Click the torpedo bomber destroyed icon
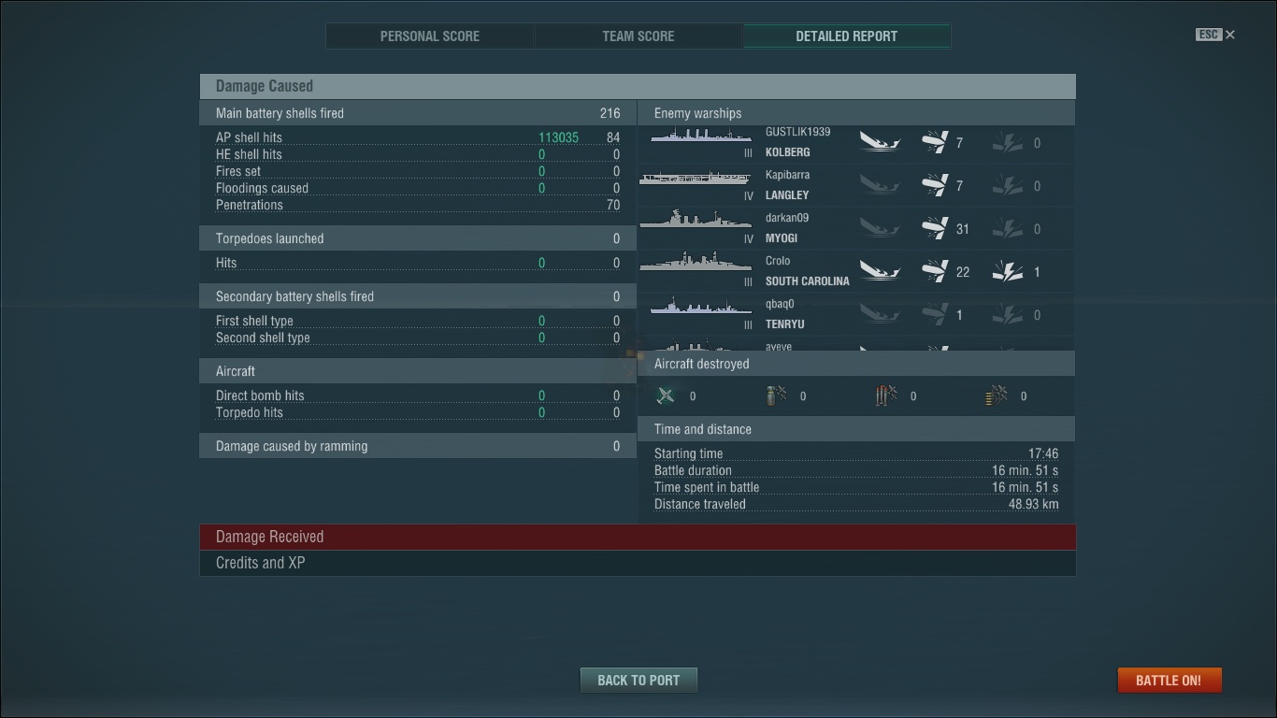The width and height of the screenshot is (1277, 718). point(886,395)
